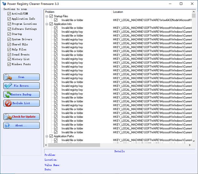198x174 pixels.
Task: Toggle Help Files checkbox
Action: coord(9,50)
